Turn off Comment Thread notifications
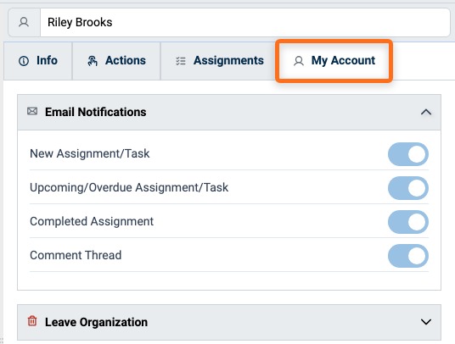Image resolution: width=455 pixels, height=344 pixels. tap(408, 256)
